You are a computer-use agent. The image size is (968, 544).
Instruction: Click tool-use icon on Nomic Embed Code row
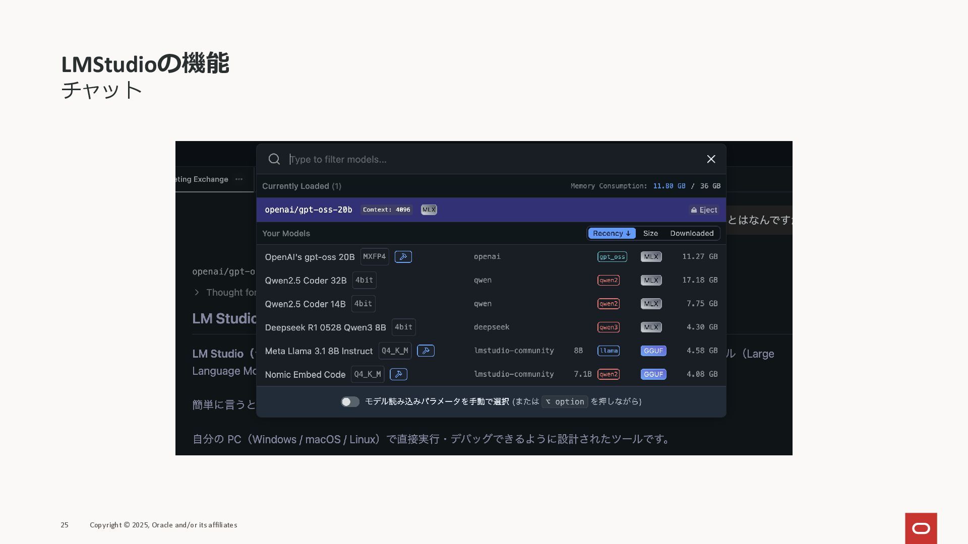tap(398, 374)
